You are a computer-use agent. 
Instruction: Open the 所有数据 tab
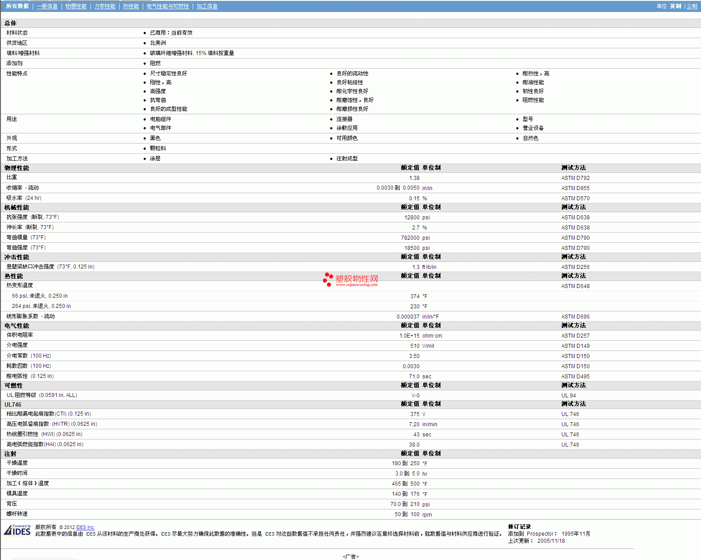pyautogui.click(x=17, y=6)
